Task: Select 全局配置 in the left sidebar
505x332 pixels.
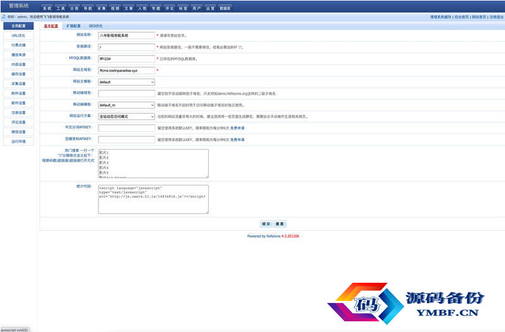Action: pos(18,26)
